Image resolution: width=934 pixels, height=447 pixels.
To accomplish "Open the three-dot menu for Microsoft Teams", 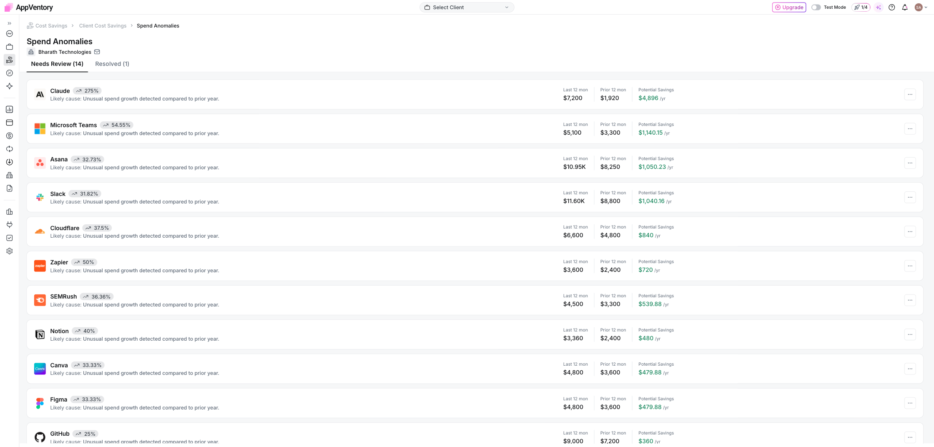I will tap(910, 129).
